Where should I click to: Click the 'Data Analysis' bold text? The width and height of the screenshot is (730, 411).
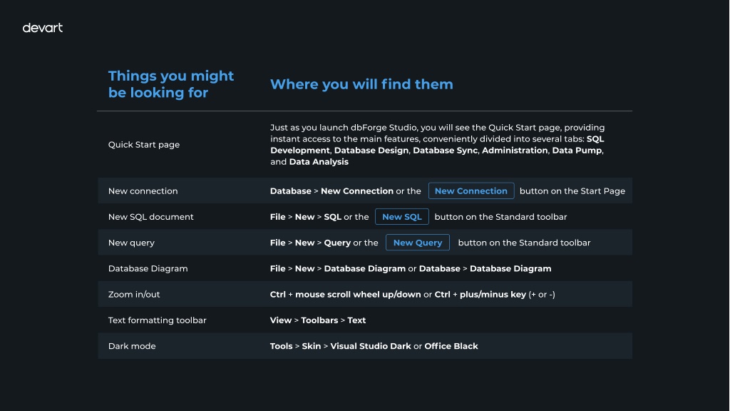coord(319,162)
